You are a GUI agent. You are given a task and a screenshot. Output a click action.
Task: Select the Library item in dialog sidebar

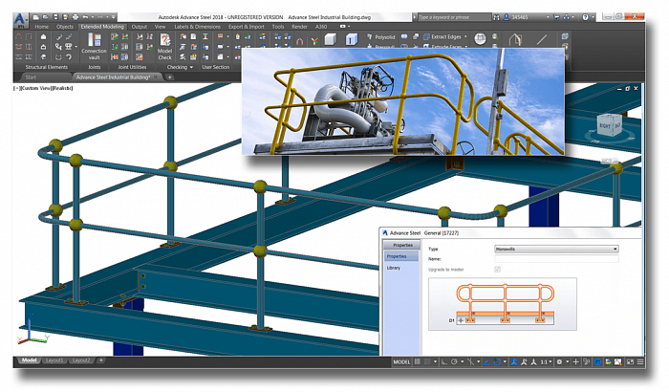(394, 268)
